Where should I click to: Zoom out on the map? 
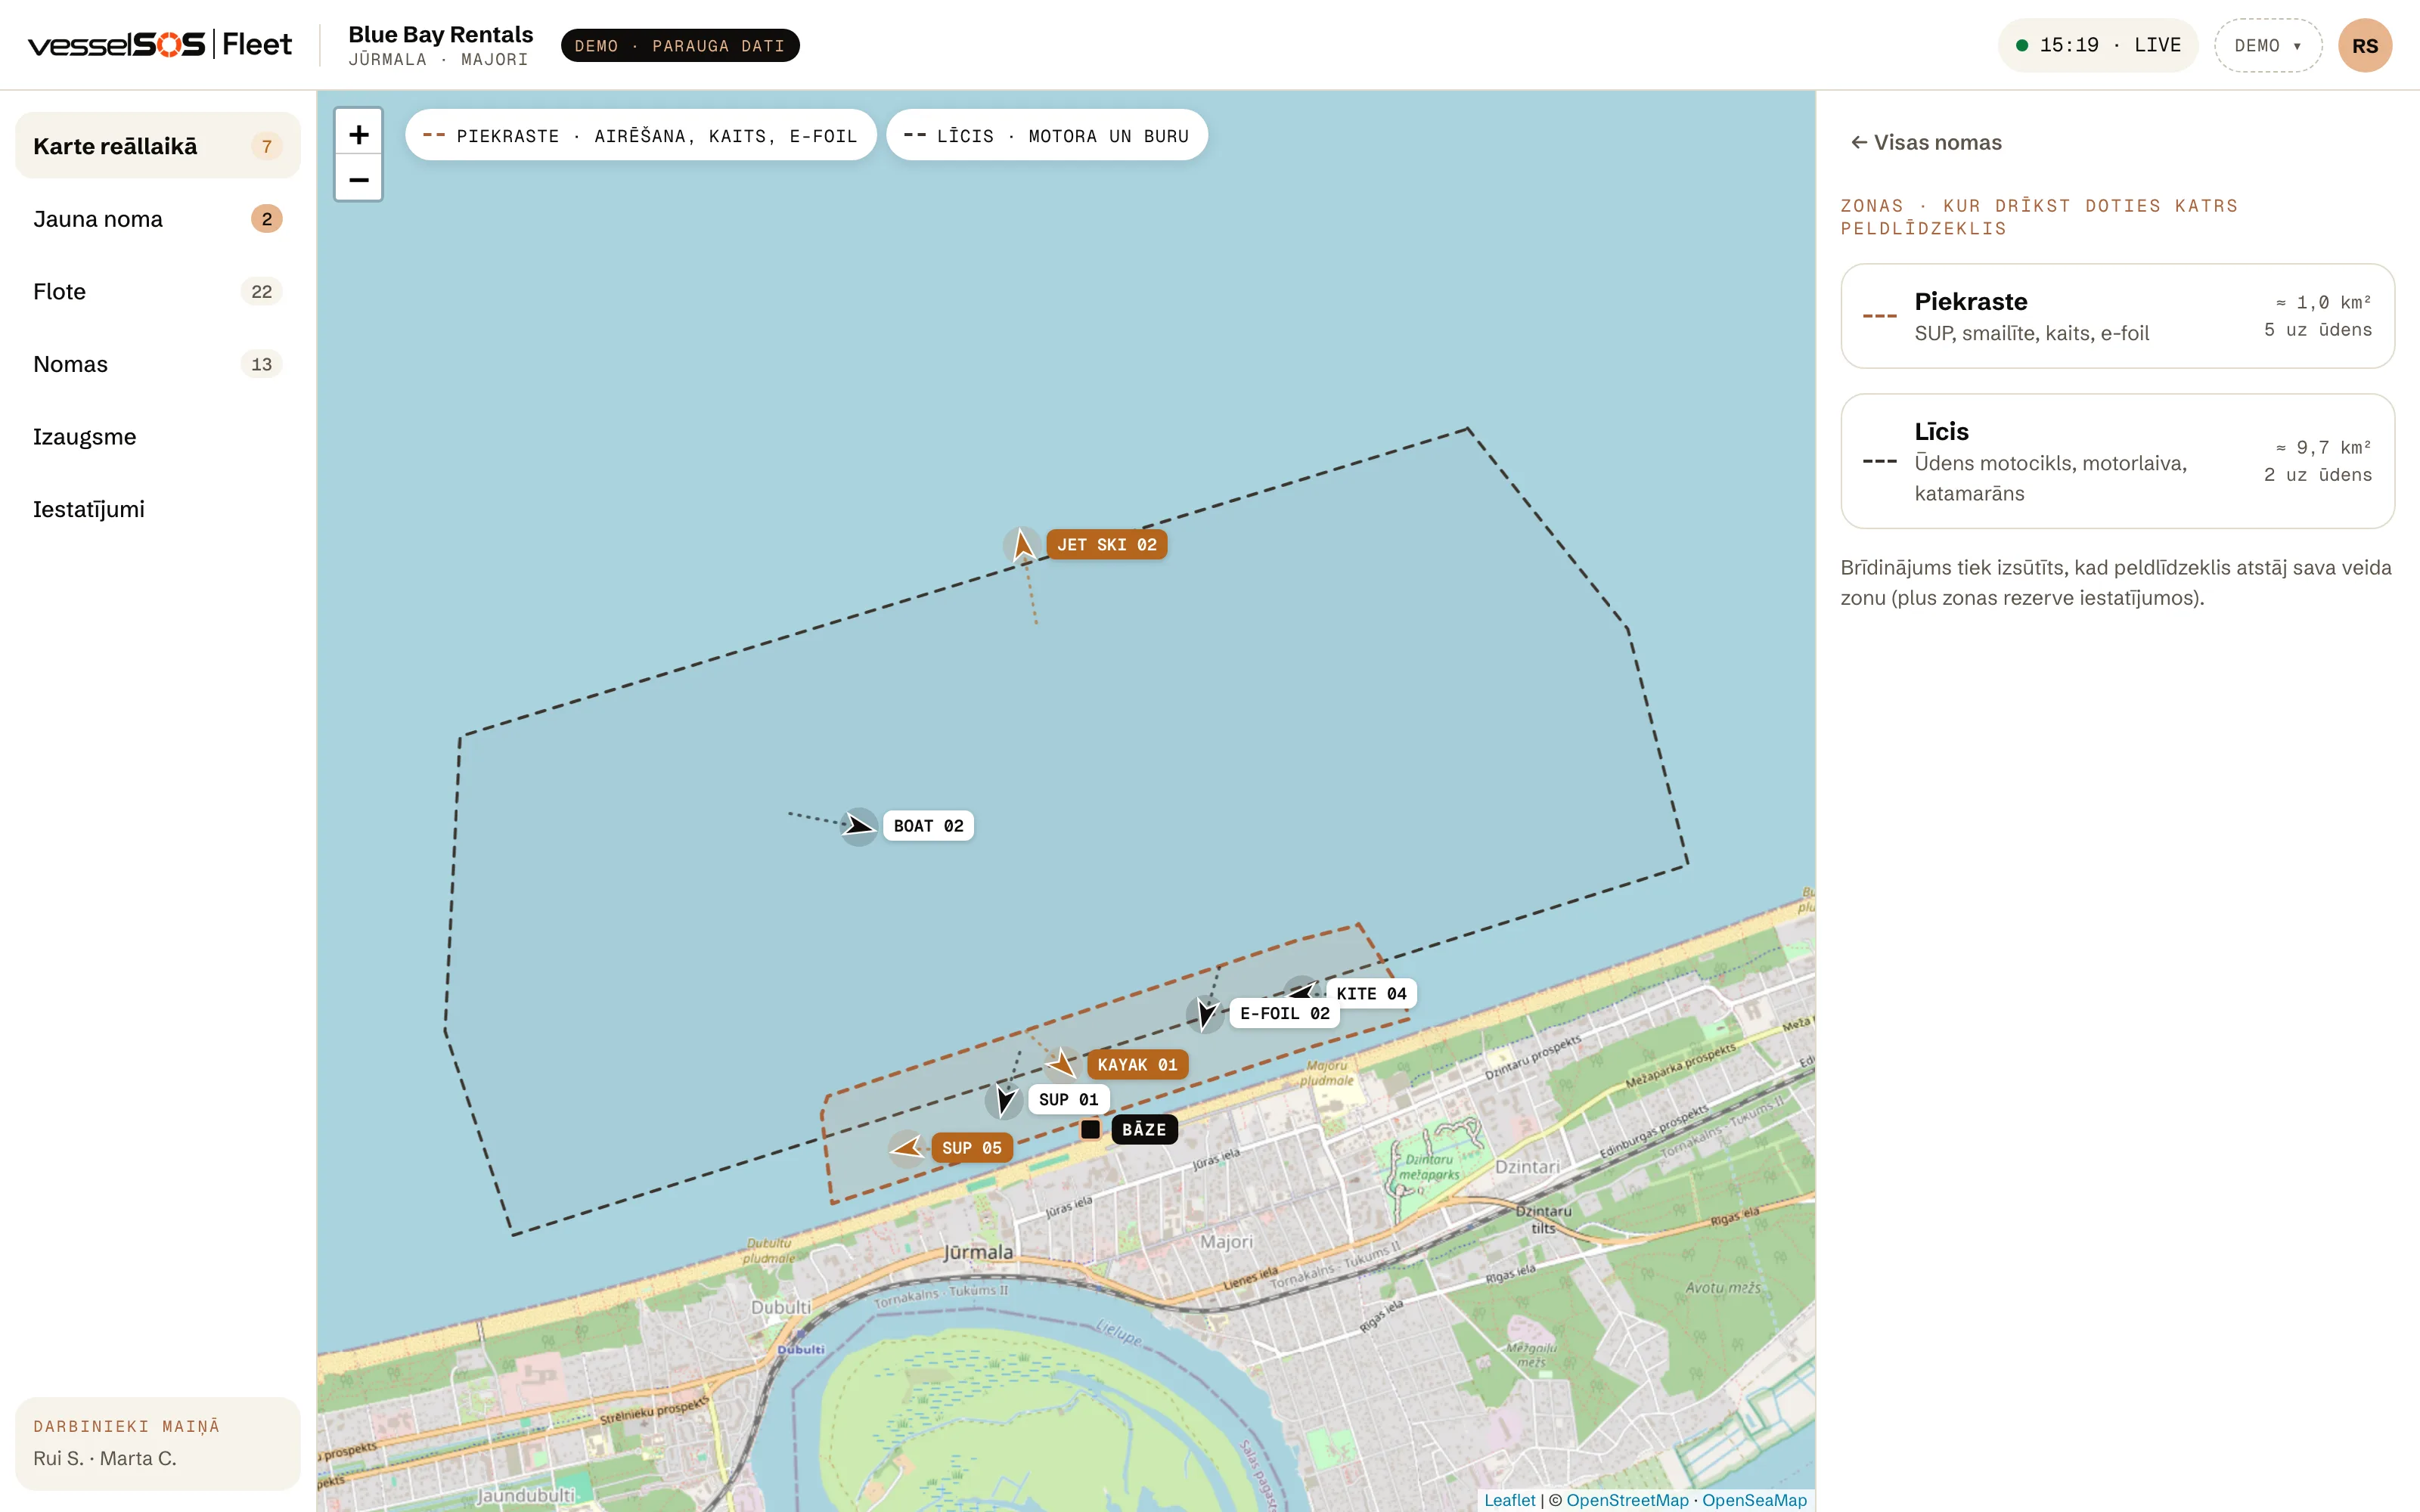click(x=358, y=179)
